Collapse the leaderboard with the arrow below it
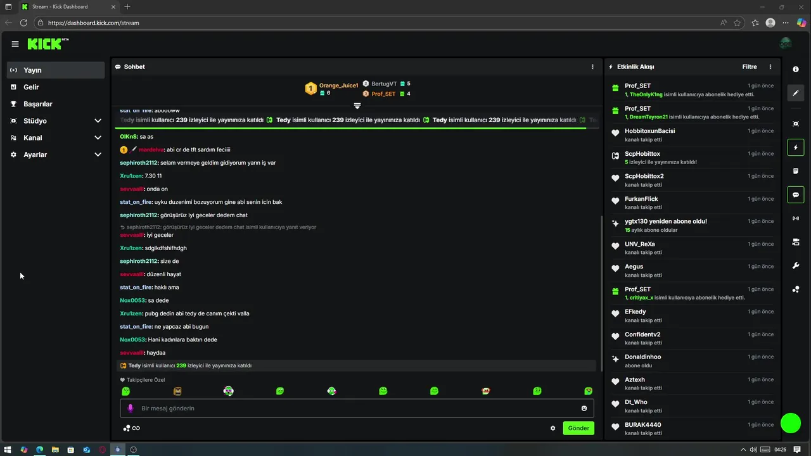Viewport: 811px width, 456px height. tap(357, 105)
